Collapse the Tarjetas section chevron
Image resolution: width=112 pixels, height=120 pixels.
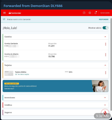click(x=105, y=65)
